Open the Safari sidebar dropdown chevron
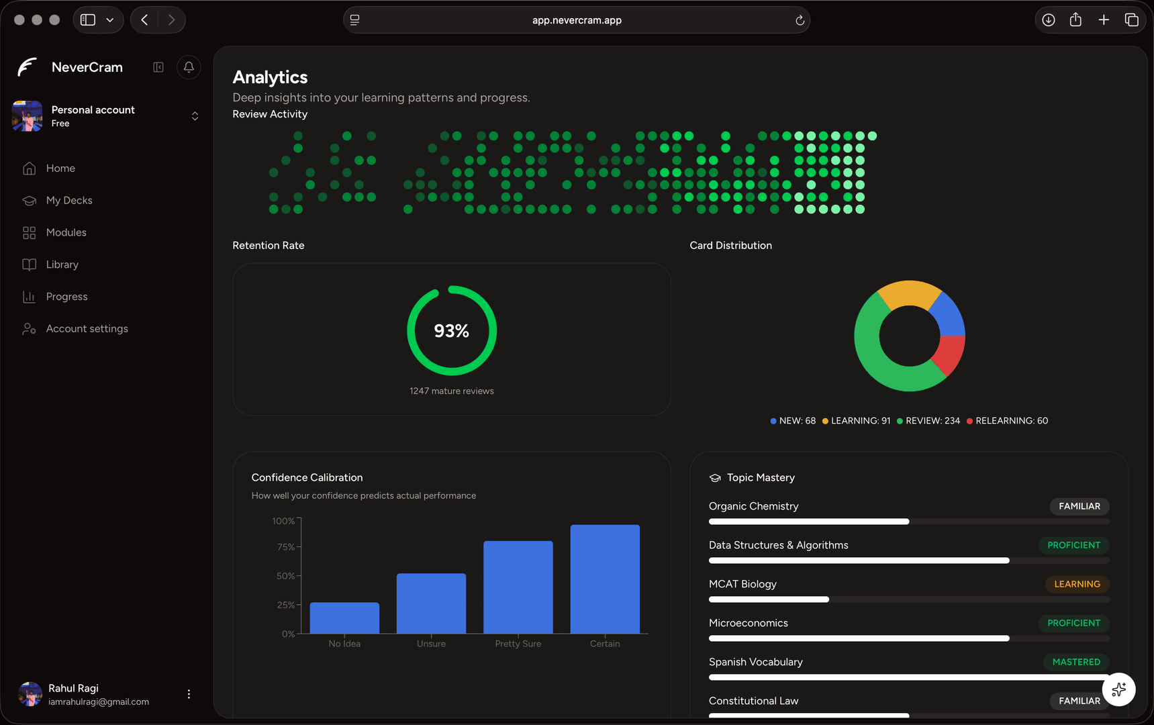The image size is (1154, 725). click(110, 20)
